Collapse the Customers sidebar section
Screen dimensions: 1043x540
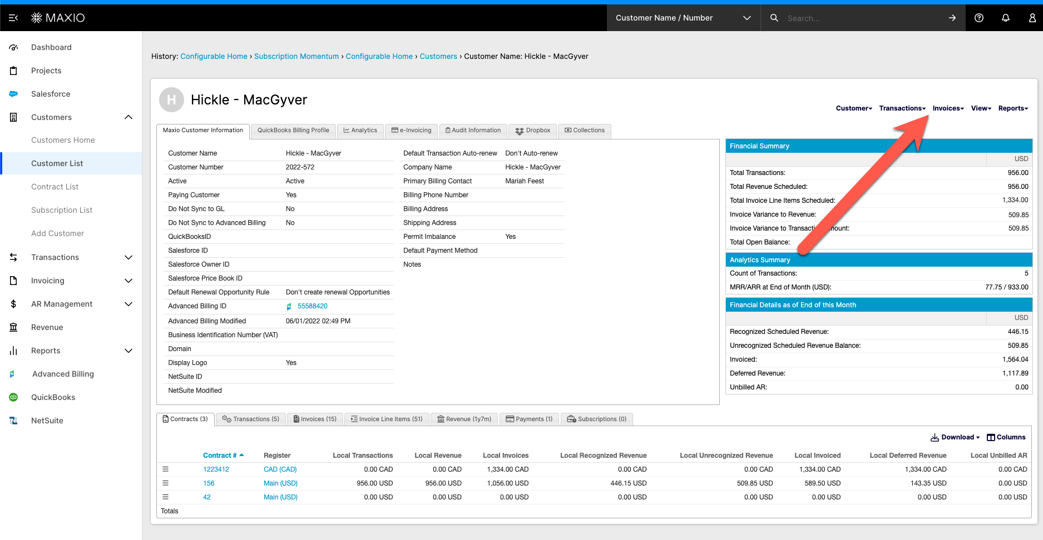[128, 117]
